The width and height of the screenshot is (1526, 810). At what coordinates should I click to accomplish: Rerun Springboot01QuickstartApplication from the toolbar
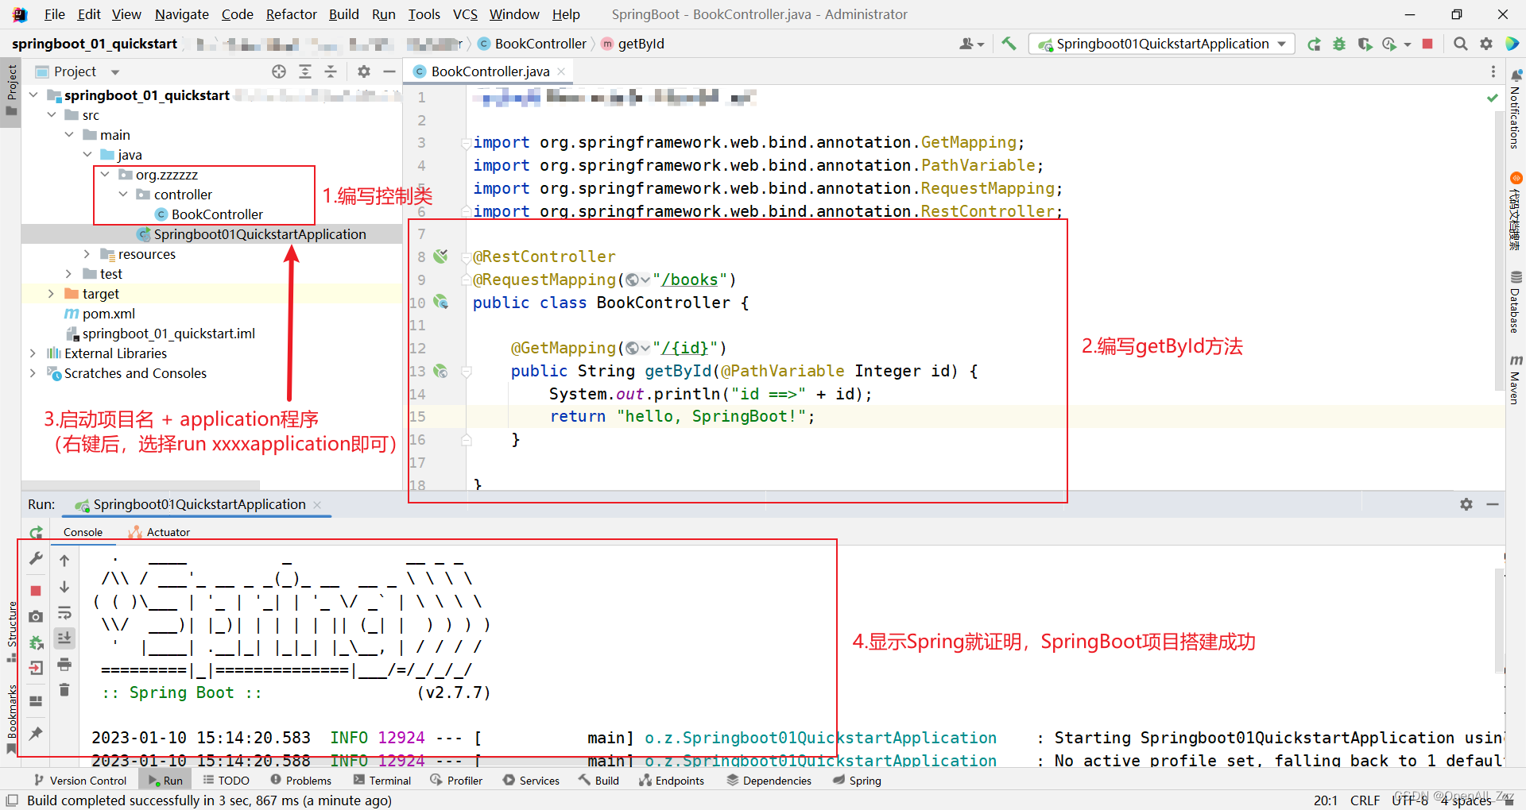[x=1314, y=44]
